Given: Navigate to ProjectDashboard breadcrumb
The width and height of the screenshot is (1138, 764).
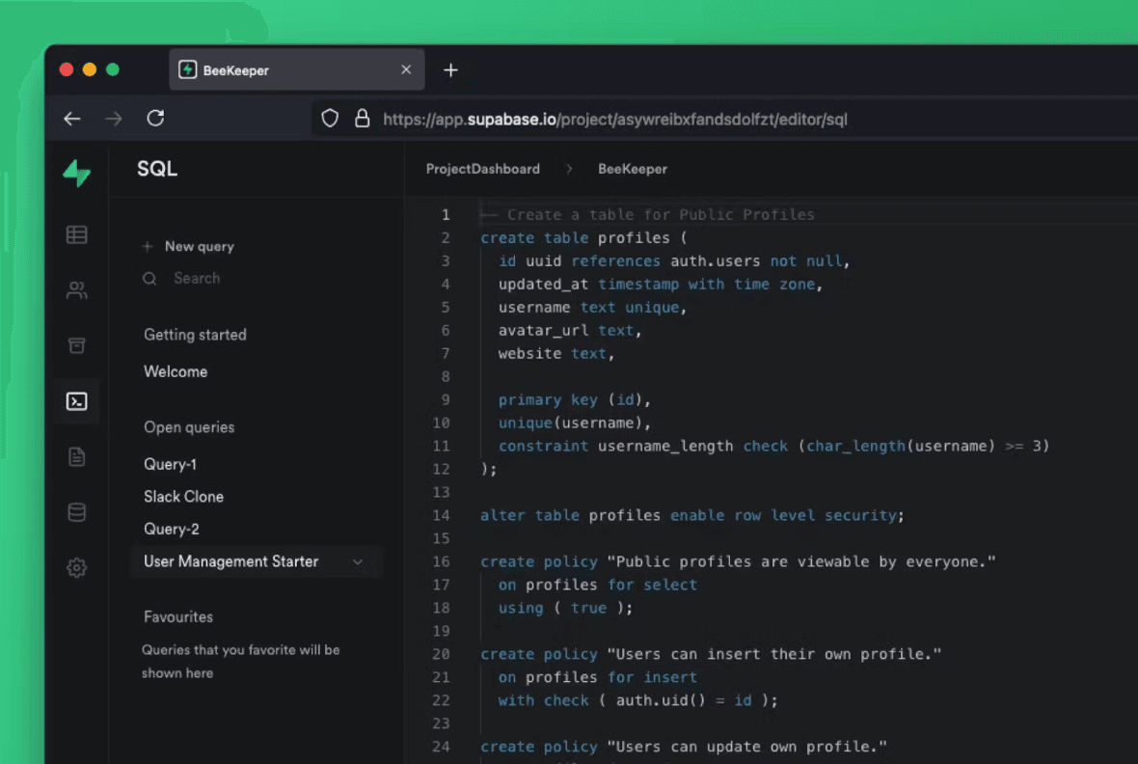Looking at the screenshot, I should click(x=482, y=169).
